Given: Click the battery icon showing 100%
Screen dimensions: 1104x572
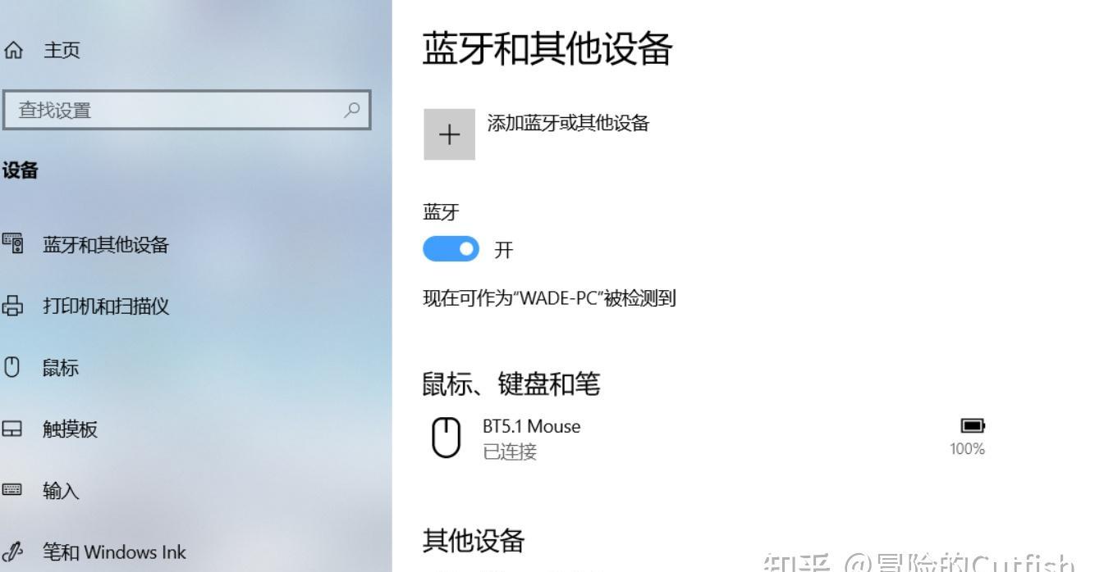Looking at the screenshot, I should click(973, 425).
